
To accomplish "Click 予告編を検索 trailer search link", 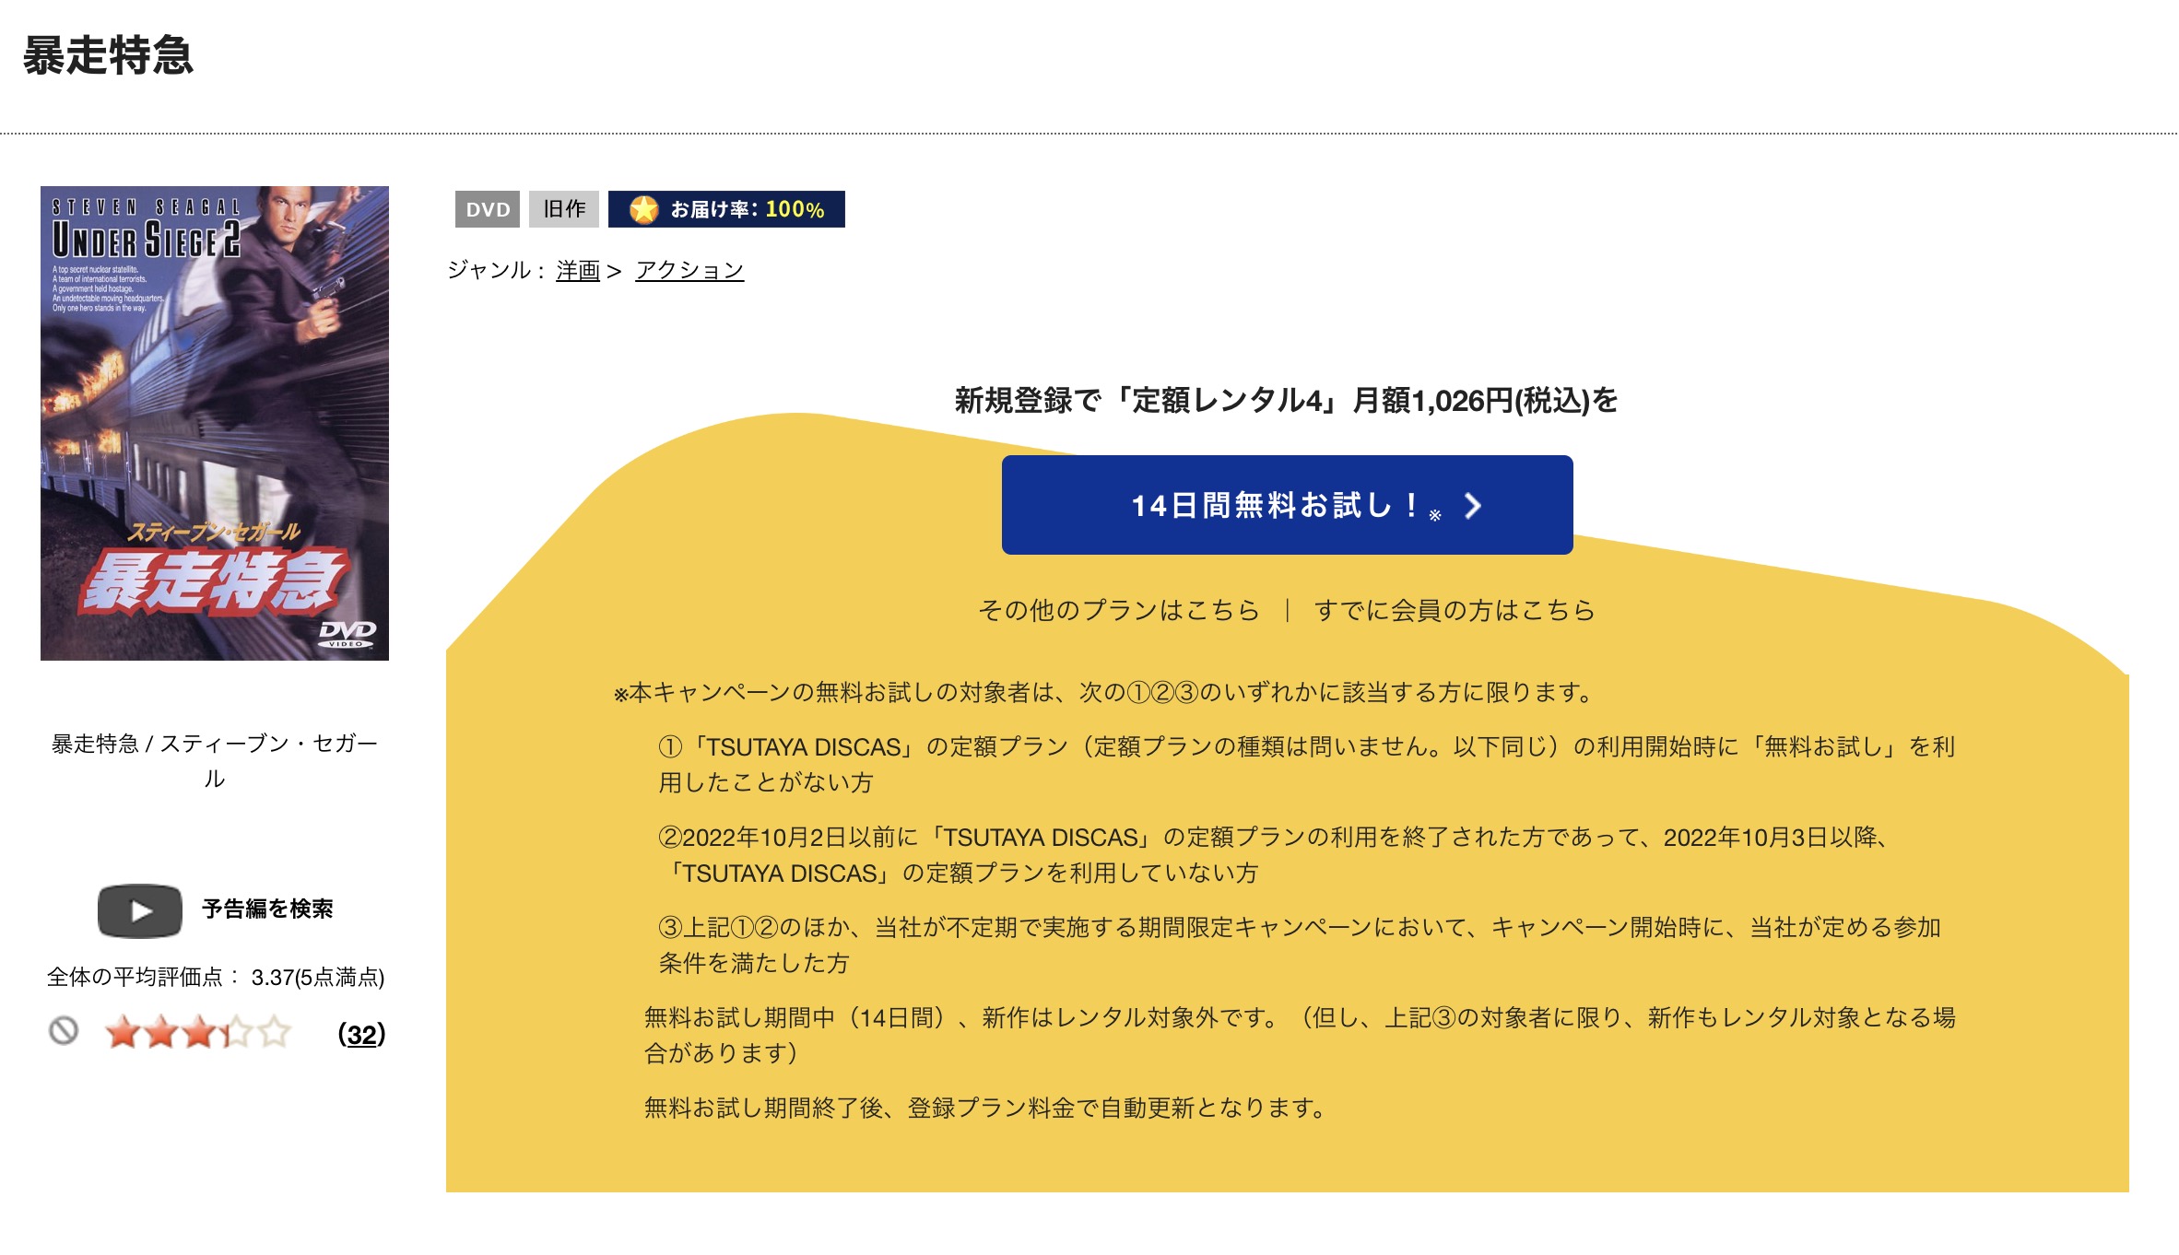I will (x=267, y=909).
